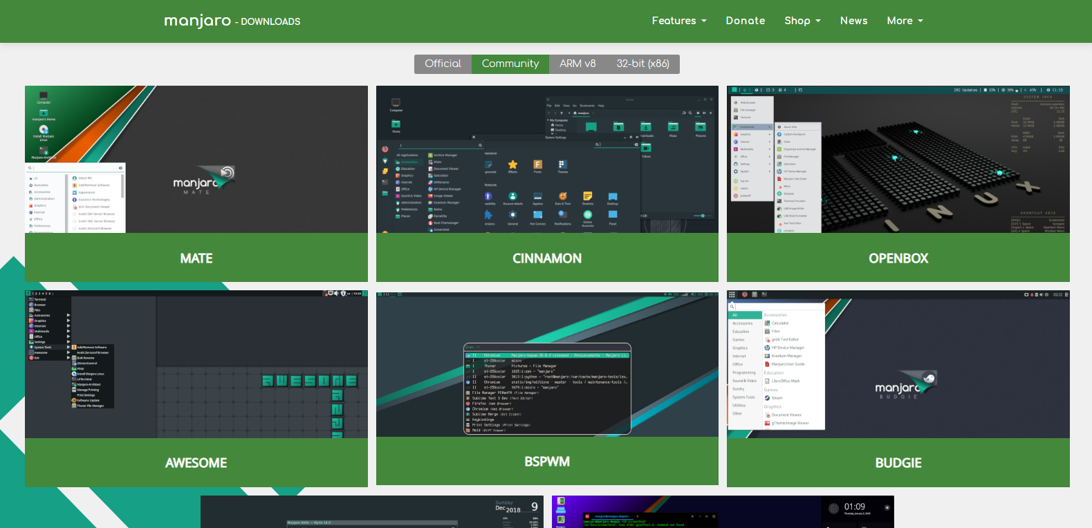
Task: Click the manjaro logo in header
Action: [197, 21]
